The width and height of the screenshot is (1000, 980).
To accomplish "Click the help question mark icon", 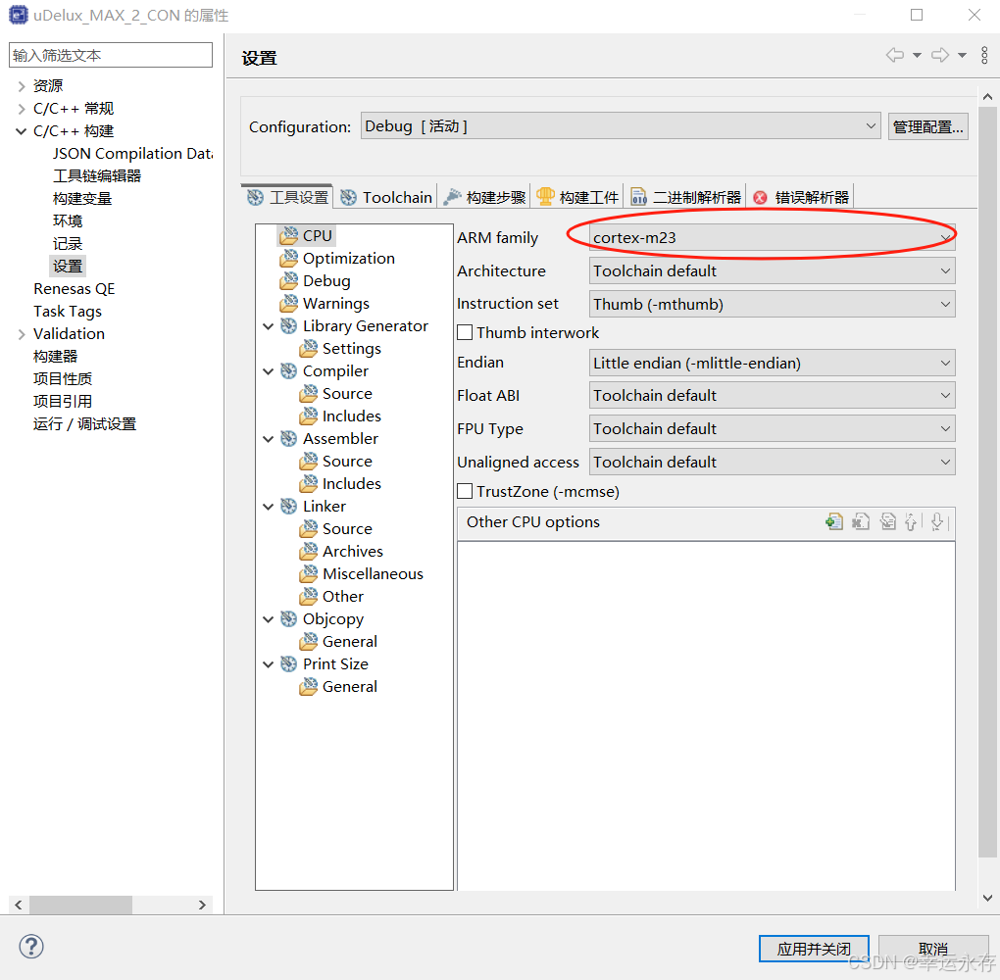I will point(31,947).
